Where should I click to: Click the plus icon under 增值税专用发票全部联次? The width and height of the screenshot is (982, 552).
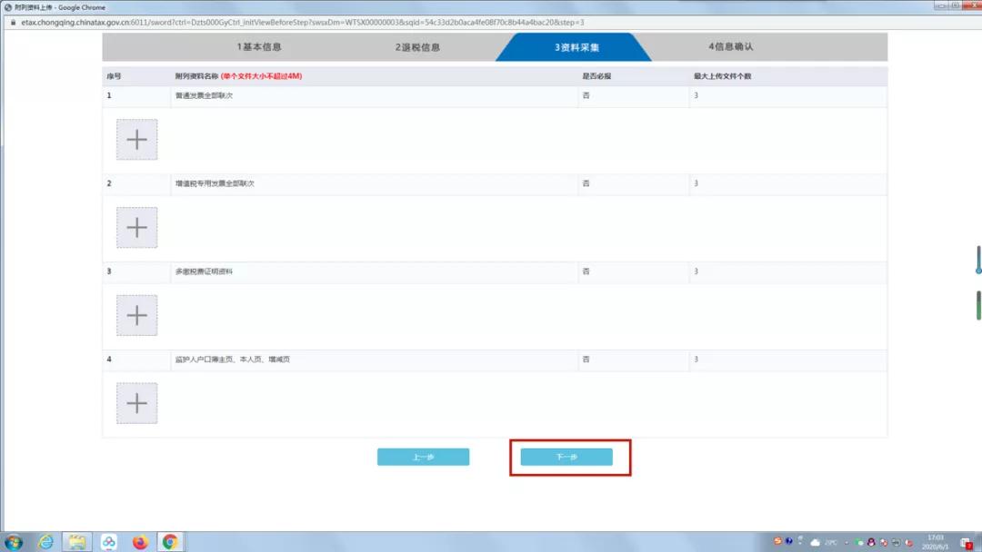[136, 227]
